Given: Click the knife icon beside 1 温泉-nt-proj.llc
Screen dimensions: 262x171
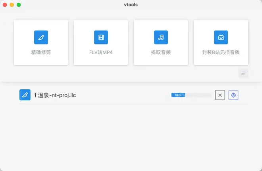Looking at the screenshot, I should point(25,95).
